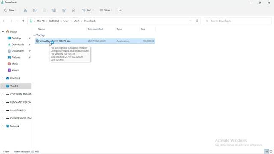Select This PC in the breadcrumb path
This screenshot has height=154, width=274.
[41, 21]
